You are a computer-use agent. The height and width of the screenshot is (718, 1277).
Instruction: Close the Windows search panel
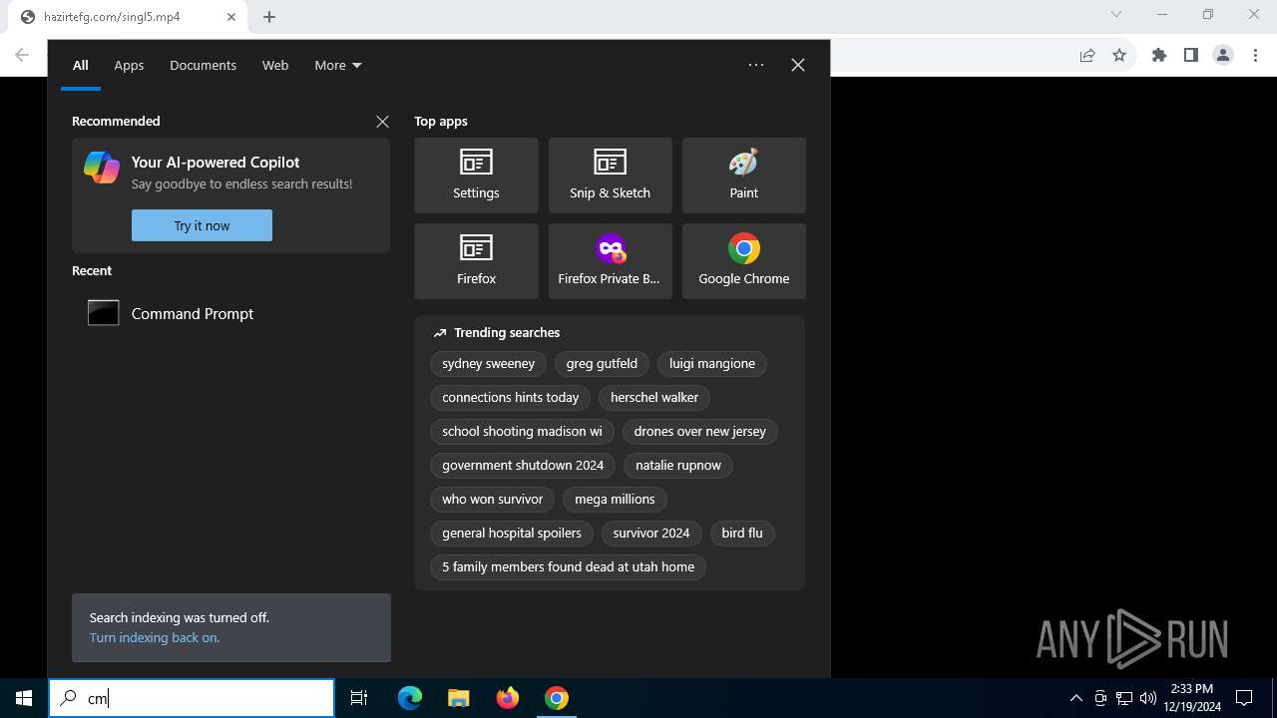[x=798, y=65]
